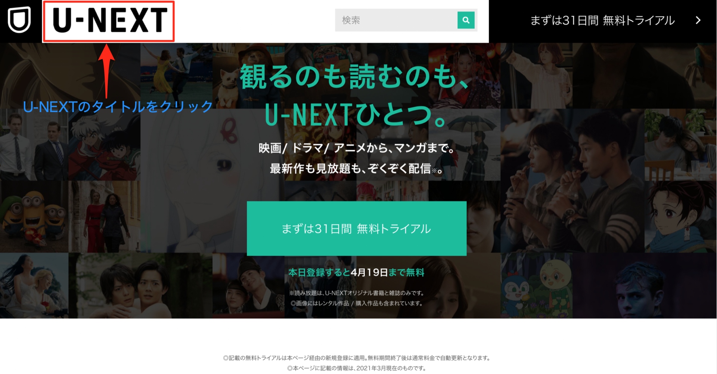This screenshot has width=717, height=374.
Task: Select the Suits men in suits thumbnail
Action: click(34, 145)
